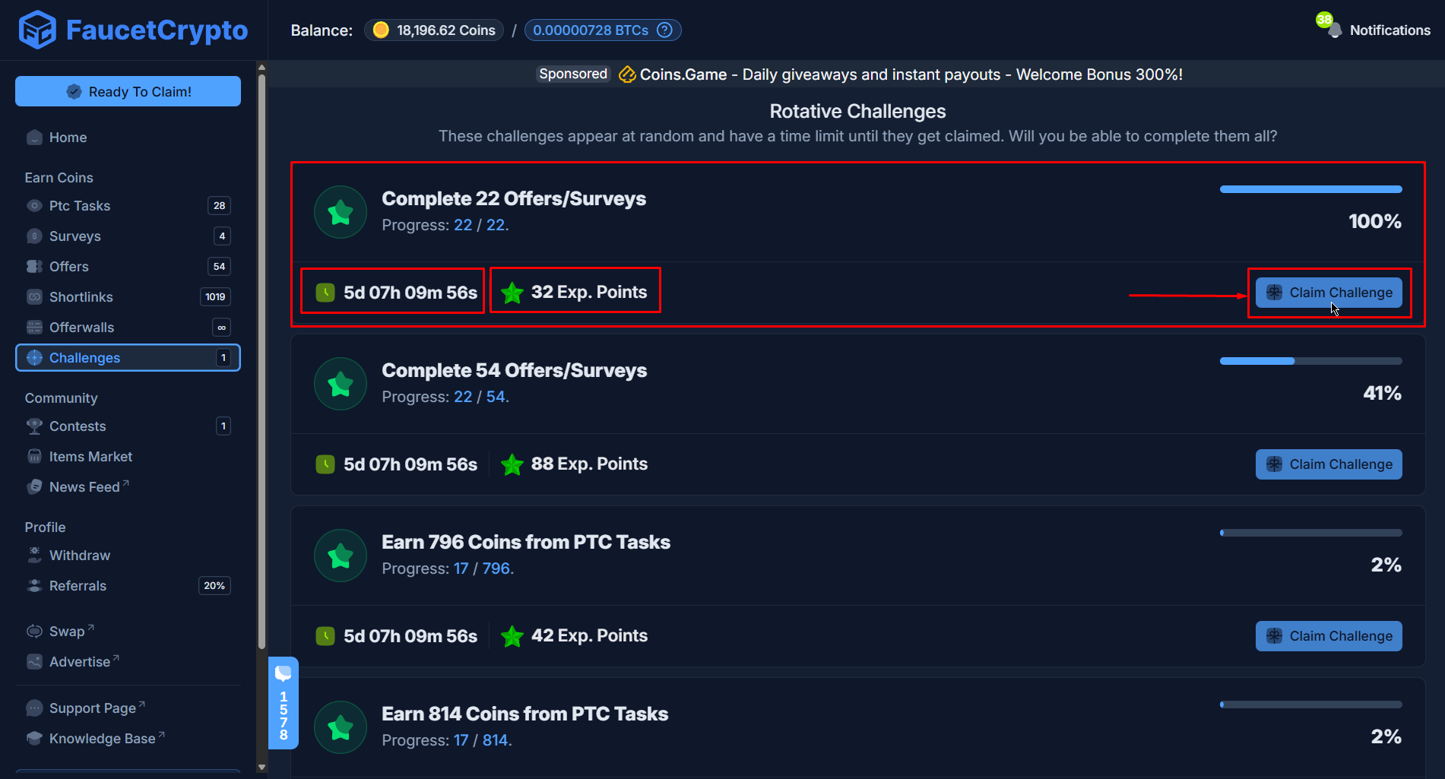Open the Notifications bell
This screenshot has height=779, width=1445.
(1332, 30)
